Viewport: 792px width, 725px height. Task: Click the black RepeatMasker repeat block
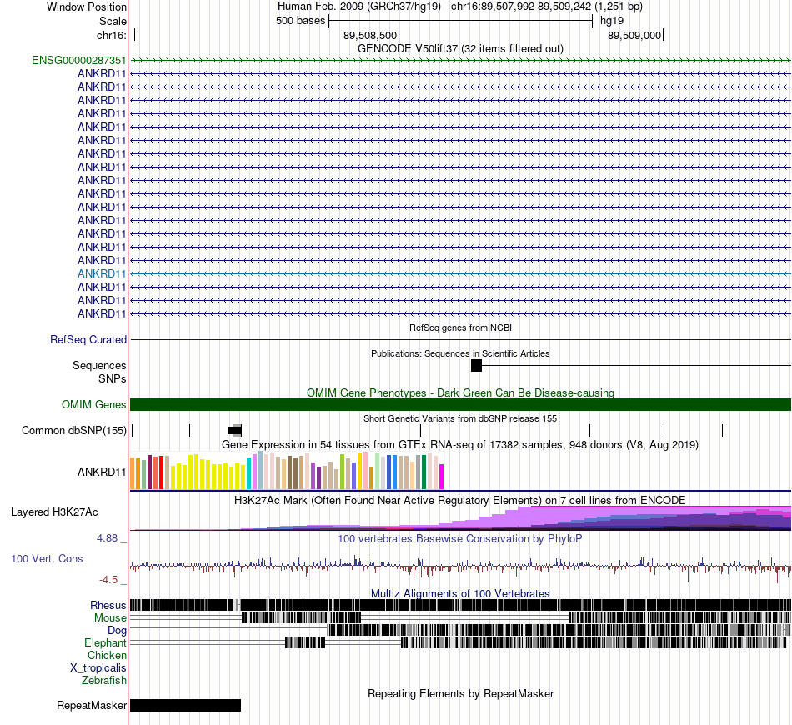[x=185, y=706]
